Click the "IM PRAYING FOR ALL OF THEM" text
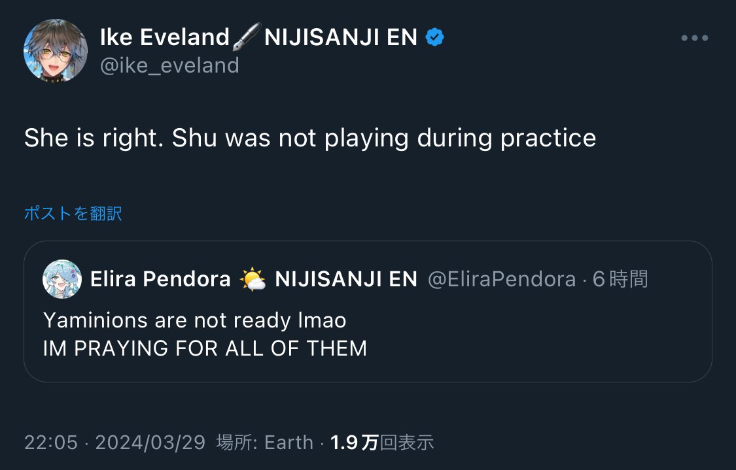The height and width of the screenshot is (470, 736). (205, 348)
